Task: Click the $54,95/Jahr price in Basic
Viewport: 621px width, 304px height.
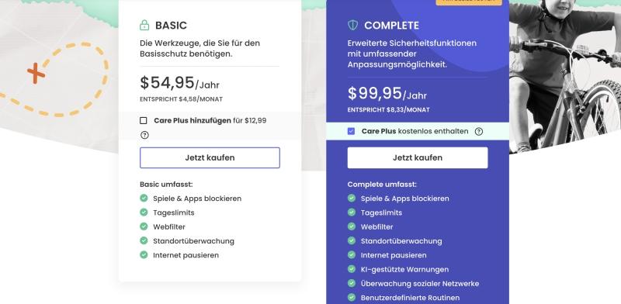Action: tap(179, 83)
